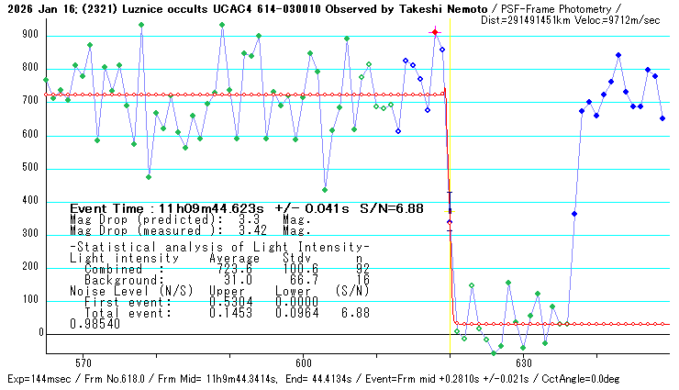The height and width of the screenshot is (390, 679).
Task: Click the 630 x-axis label
Action: (x=523, y=362)
